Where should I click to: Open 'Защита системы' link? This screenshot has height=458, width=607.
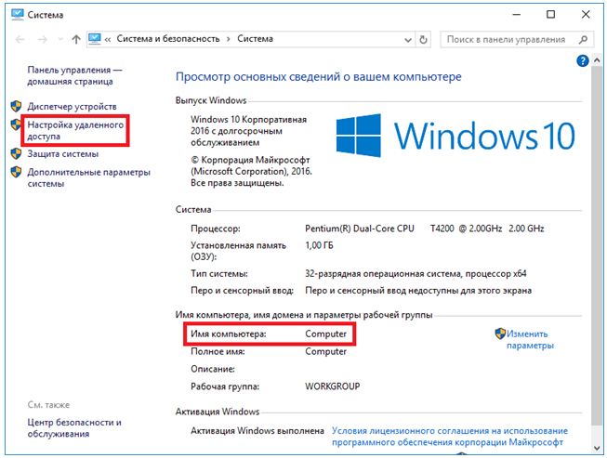coord(62,154)
